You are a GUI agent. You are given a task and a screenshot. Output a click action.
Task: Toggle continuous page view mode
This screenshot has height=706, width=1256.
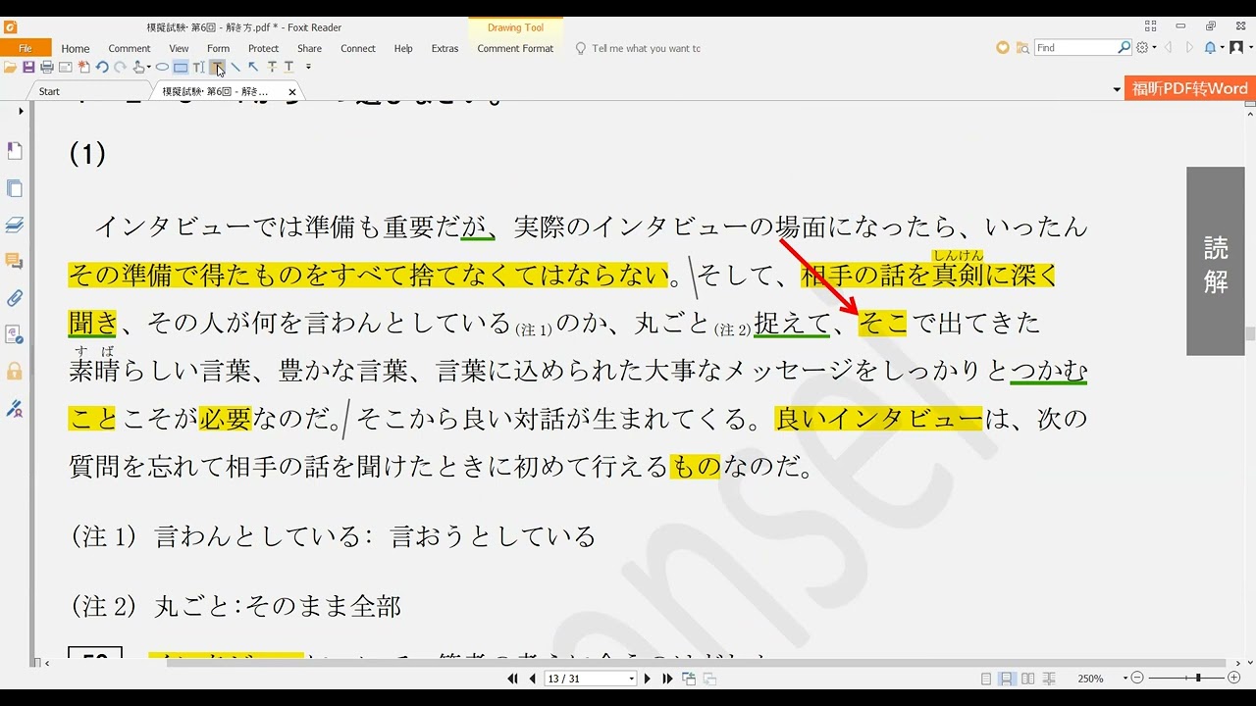[x=1007, y=679]
